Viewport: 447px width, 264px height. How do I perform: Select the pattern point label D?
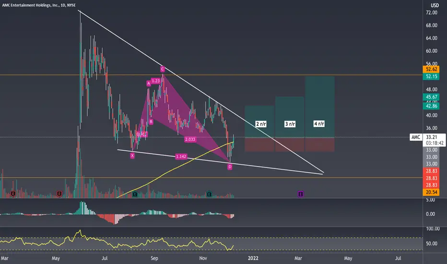pyautogui.click(x=230, y=167)
